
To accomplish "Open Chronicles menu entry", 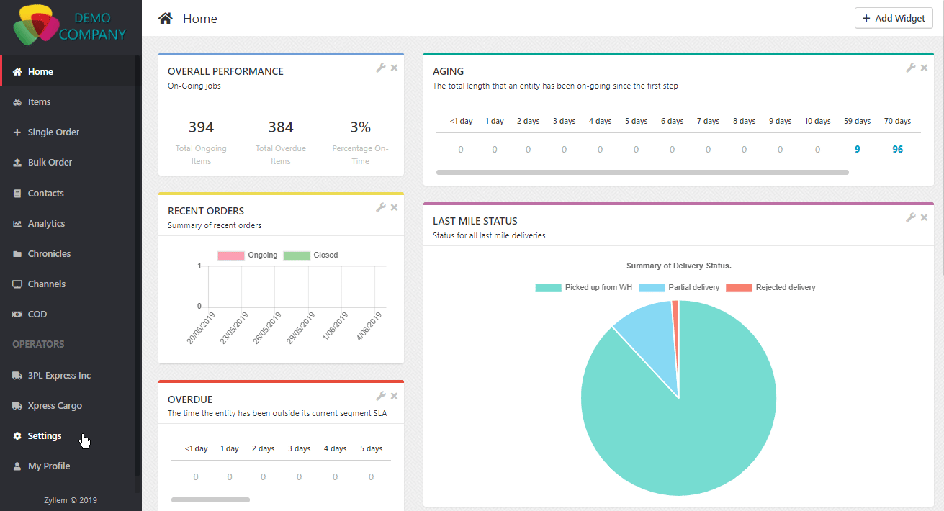I will pyautogui.click(x=68, y=254).
